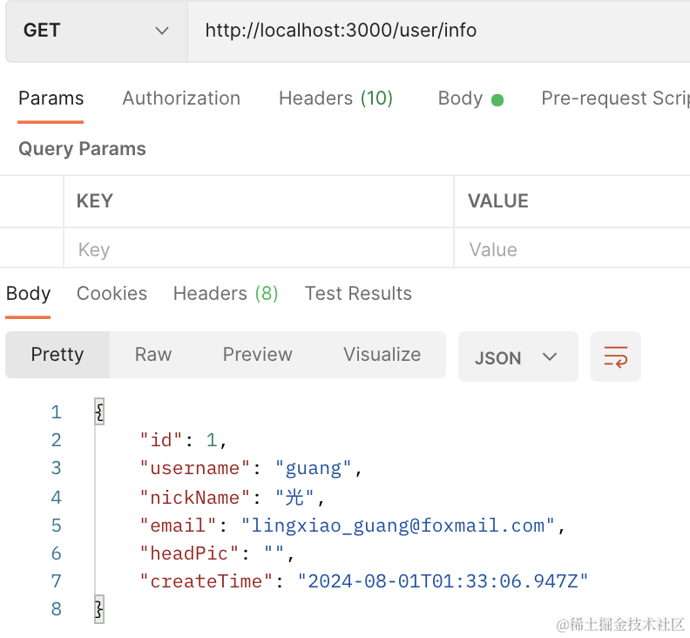Toggle the wrap lines icon
Screen dimensions: 690x638
[615, 356]
